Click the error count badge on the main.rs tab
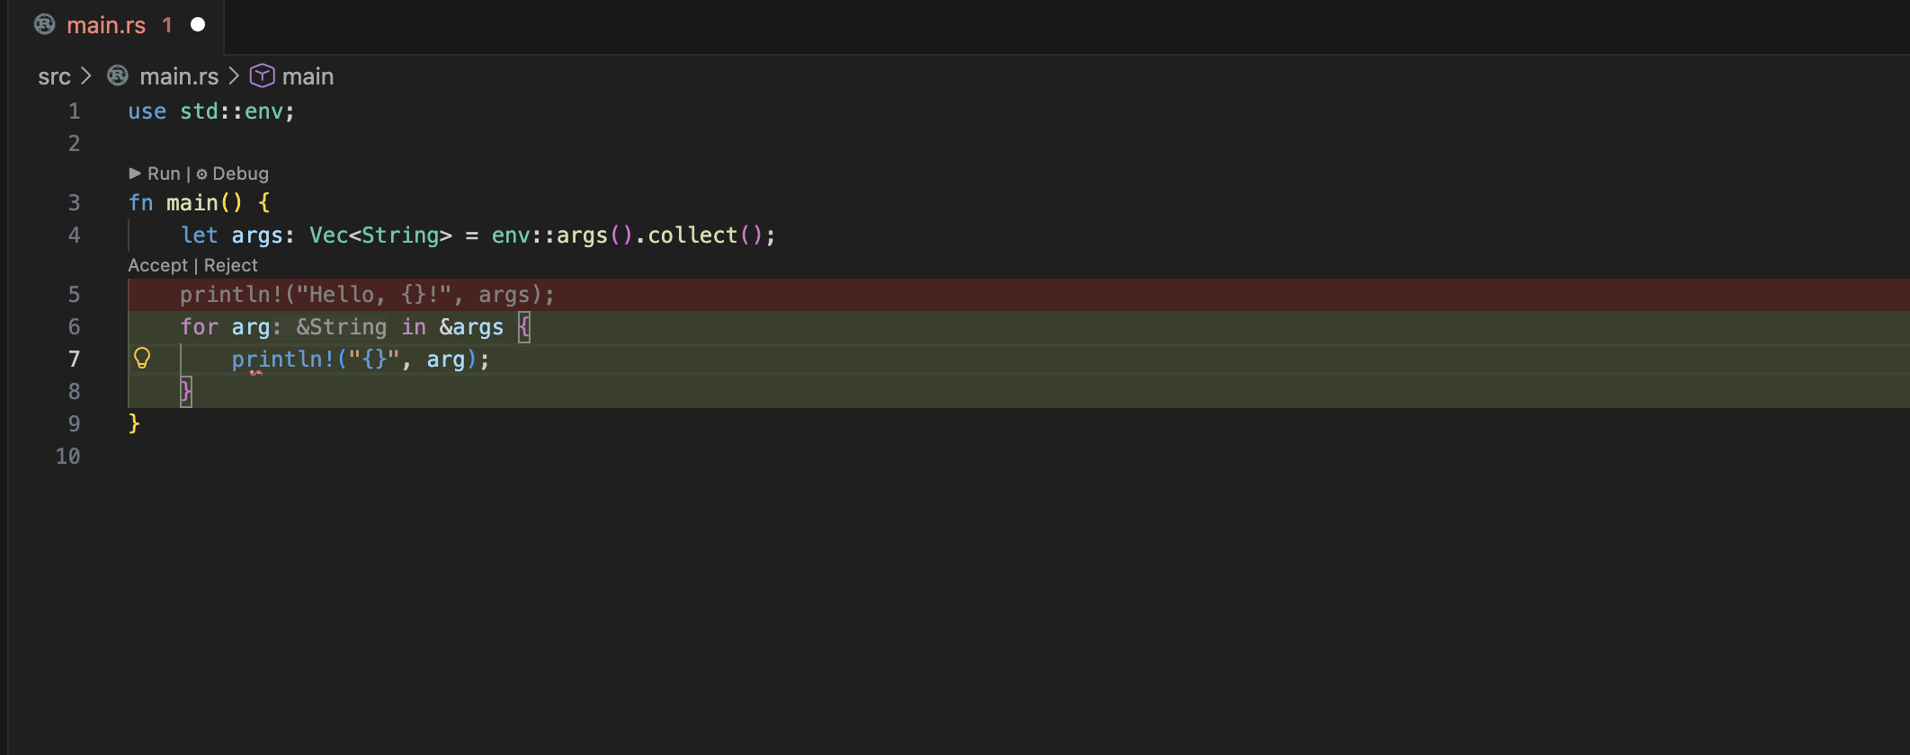Image resolution: width=1910 pixels, height=755 pixels. pyautogui.click(x=167, y=25)
